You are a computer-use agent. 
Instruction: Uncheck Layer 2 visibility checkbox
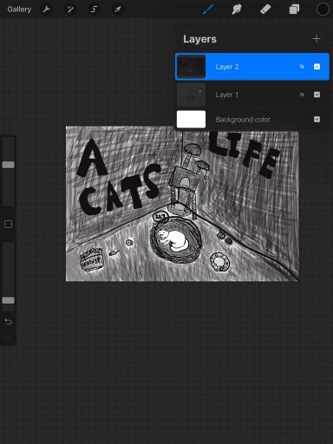point(317,67)
